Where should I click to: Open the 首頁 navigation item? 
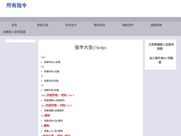(14, 25)
